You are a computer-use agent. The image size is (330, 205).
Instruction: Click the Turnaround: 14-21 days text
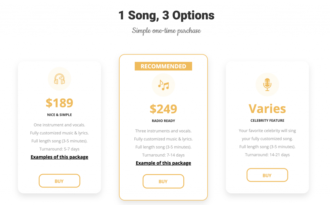[267, 155]
